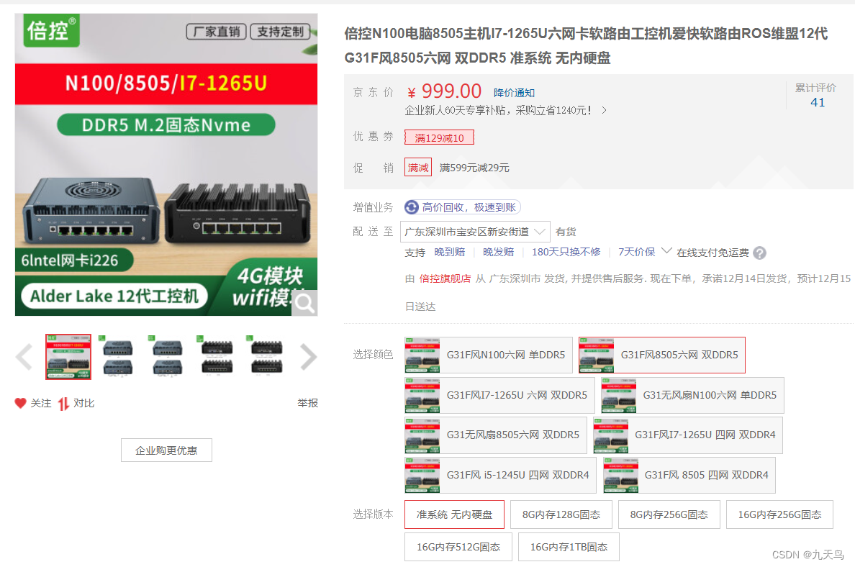Open the 倍控旗舰店 store link
The height and width of the screenshot is (567, 855).
445,278
